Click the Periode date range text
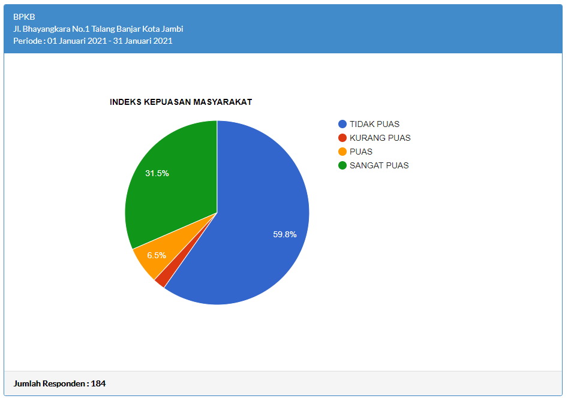The image size is (568, 402). 92,41
